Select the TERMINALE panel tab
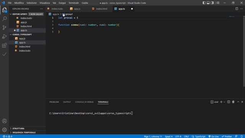Image resolution: width=245 pixels, height=138 pixels. [103, 102]
